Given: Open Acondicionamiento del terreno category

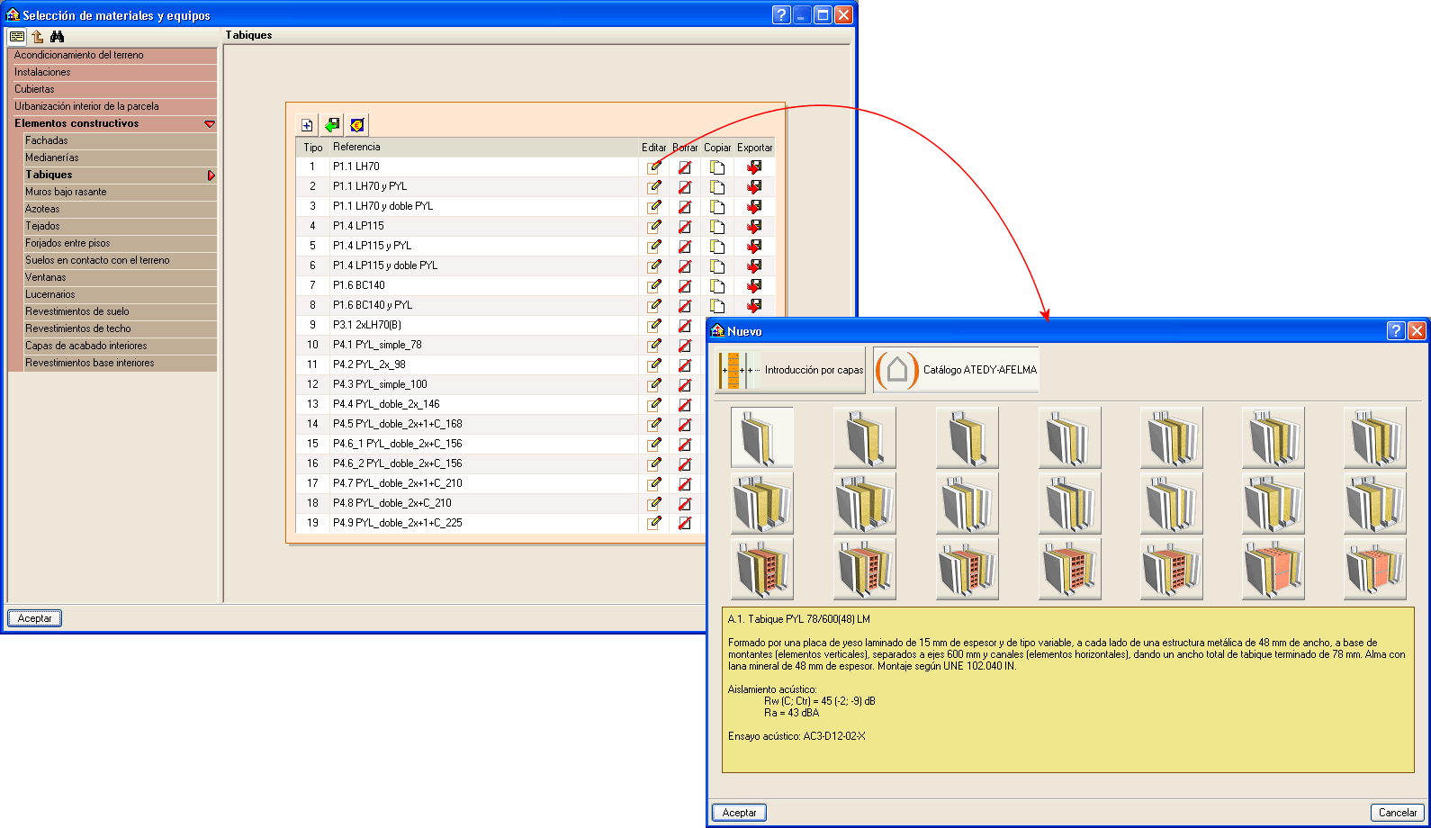Looking at the screenshot, I should [113, 55].
